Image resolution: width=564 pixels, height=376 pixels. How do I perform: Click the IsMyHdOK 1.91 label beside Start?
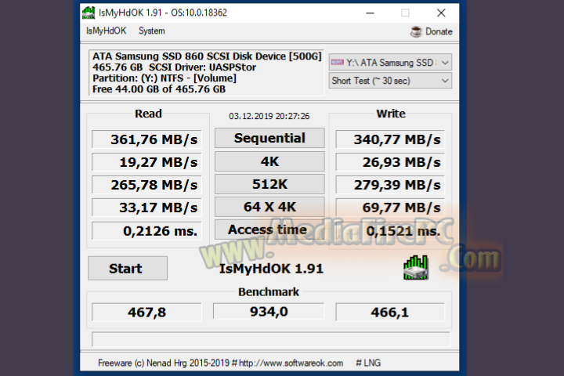click(271, 269)
